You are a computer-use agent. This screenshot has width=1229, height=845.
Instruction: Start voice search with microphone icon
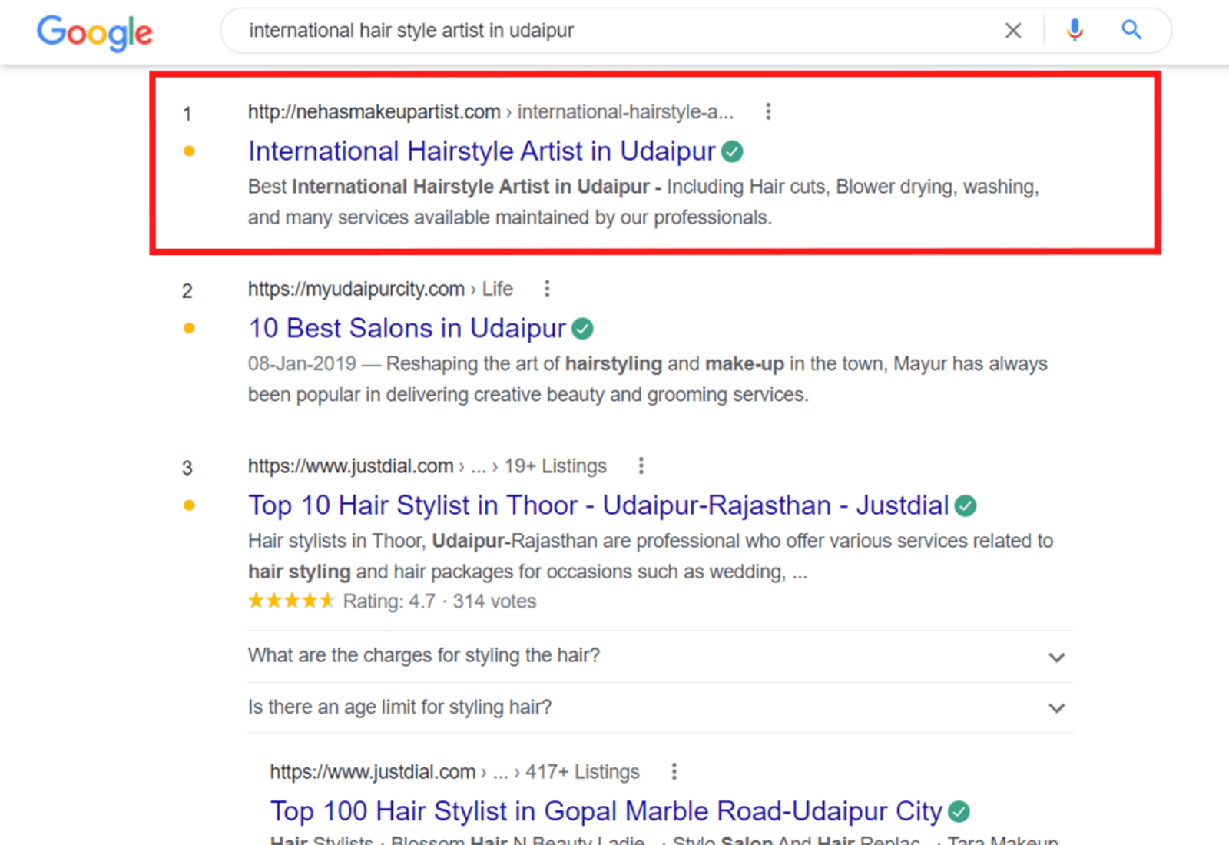click(1075, 31)
